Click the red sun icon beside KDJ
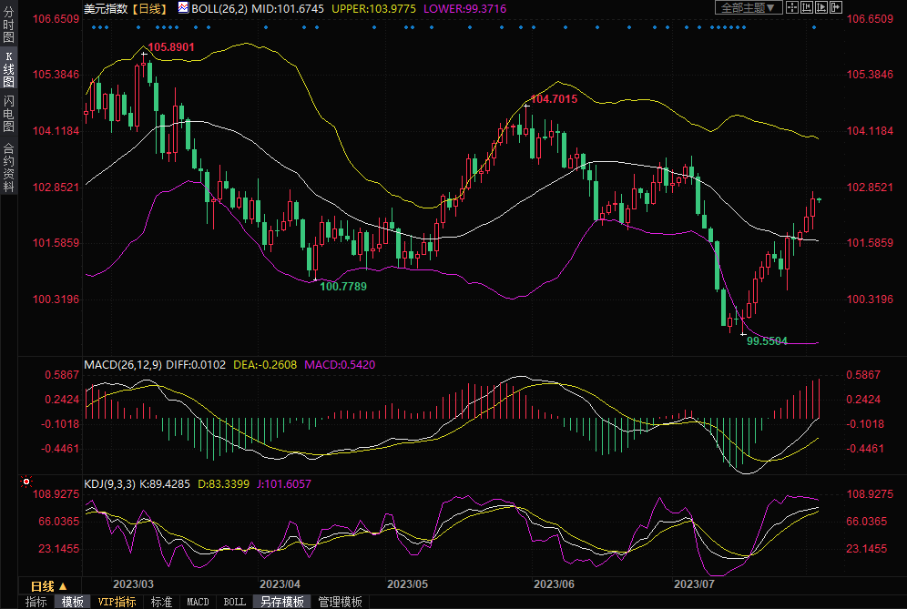Viewport: 907px width, 609px height. click(26, 482)
